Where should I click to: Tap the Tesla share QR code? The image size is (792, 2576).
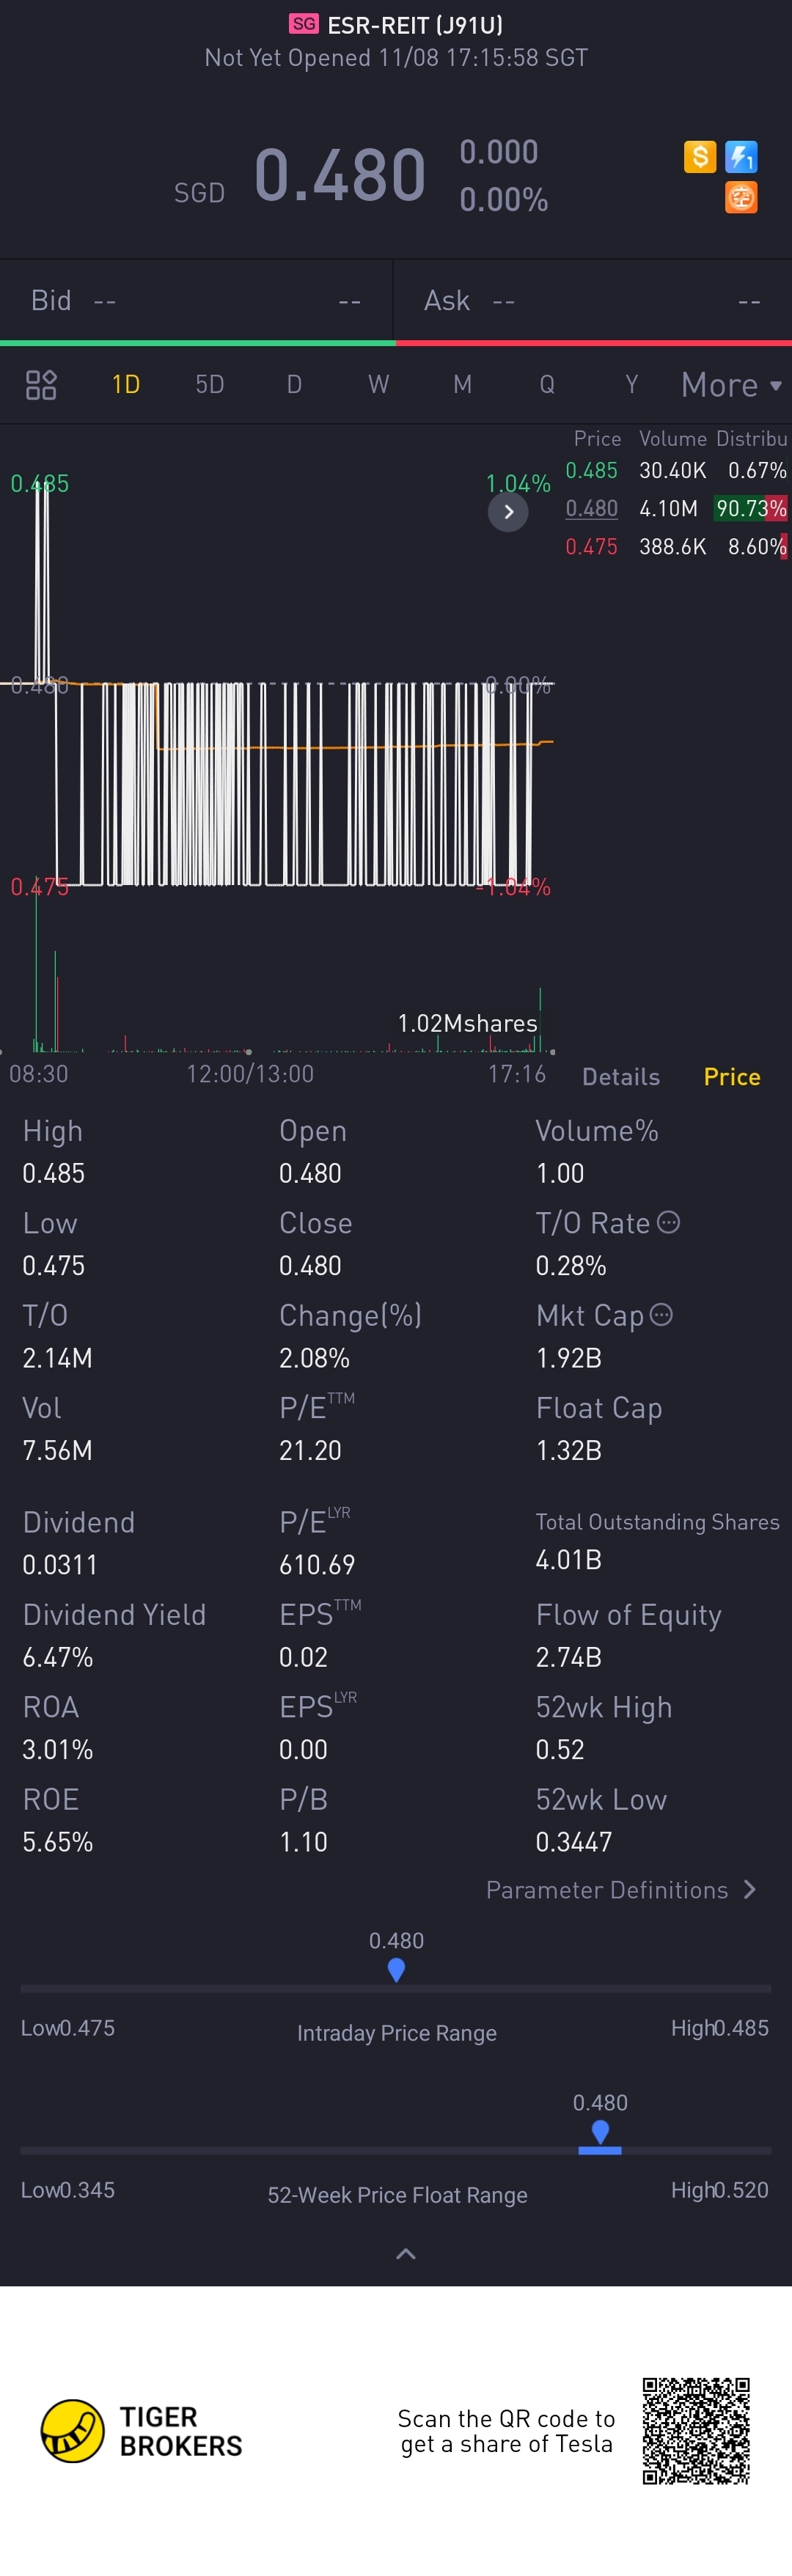click(x=696, y=2431)
